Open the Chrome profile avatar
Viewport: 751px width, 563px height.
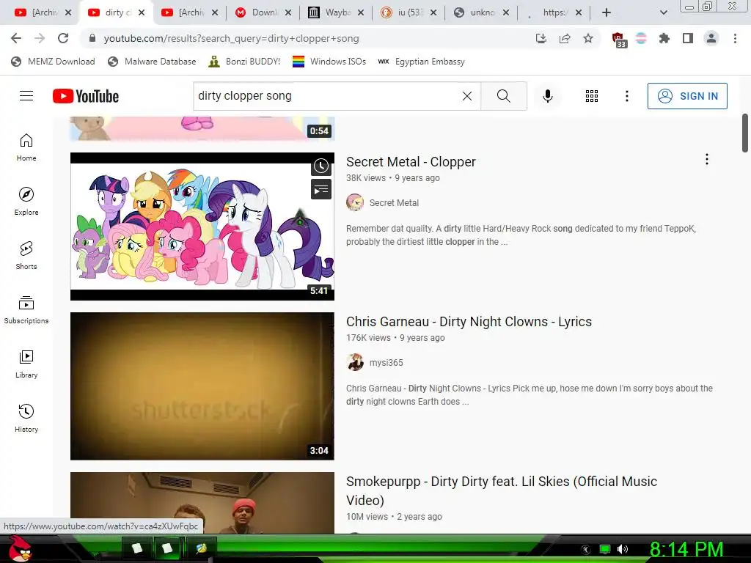click(711, 38)
